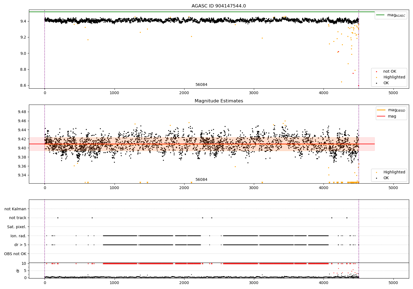This screenshot has width=413, height=289.
Task: Click the 5000 x-axis tick label under the top plot
Action: (x=393, y=93)
